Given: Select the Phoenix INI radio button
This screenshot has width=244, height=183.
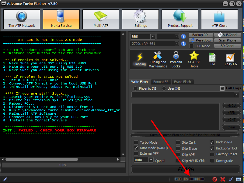Looking at the screenshot, I should point(135,88).
